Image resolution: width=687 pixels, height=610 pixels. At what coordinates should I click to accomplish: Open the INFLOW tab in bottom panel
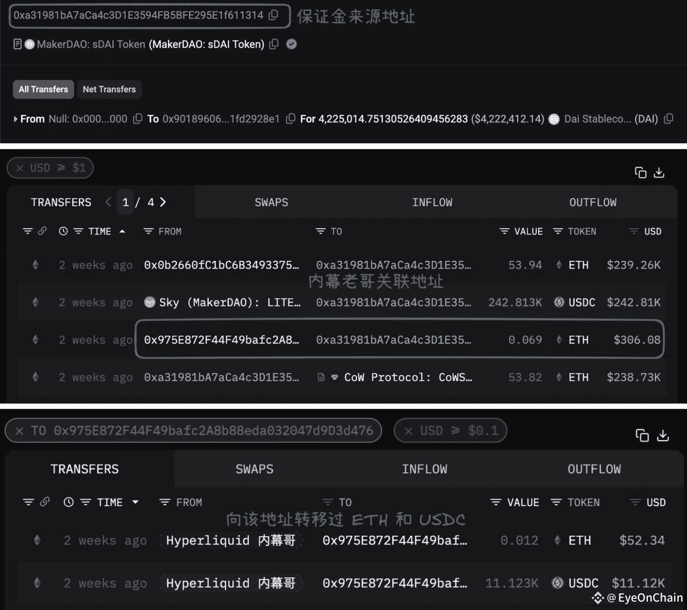click(425, 469)
